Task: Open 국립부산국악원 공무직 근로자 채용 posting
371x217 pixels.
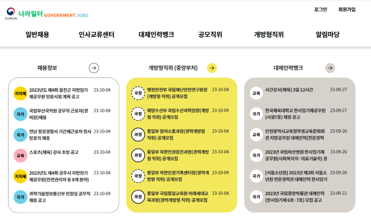Action: pyautogui.click(x=58, y=114)
